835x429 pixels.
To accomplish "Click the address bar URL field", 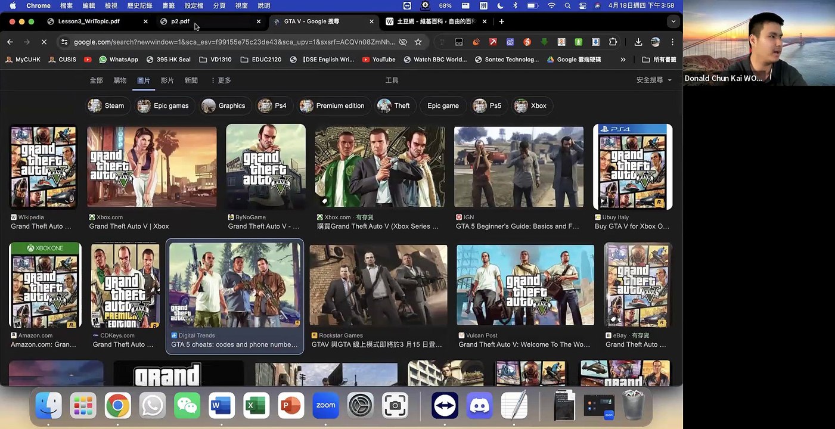I will coord(235,42).
